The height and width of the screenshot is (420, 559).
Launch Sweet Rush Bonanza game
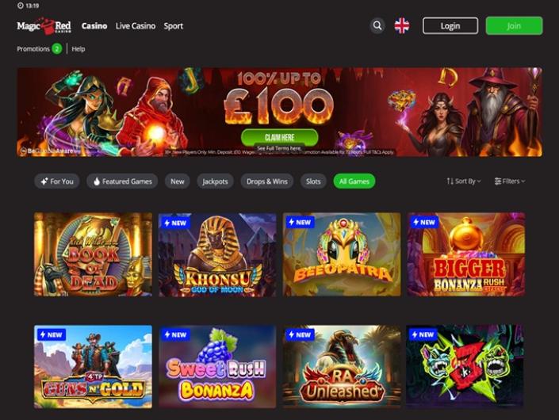coord(217,367)
